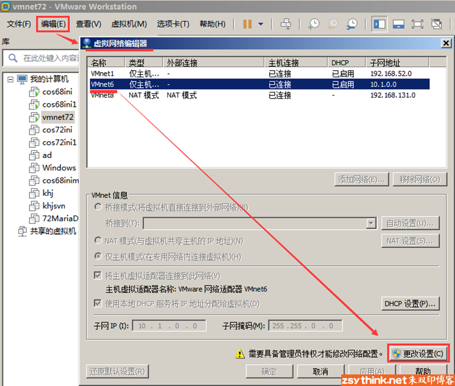Open the power options dropdown arrow

261,24
